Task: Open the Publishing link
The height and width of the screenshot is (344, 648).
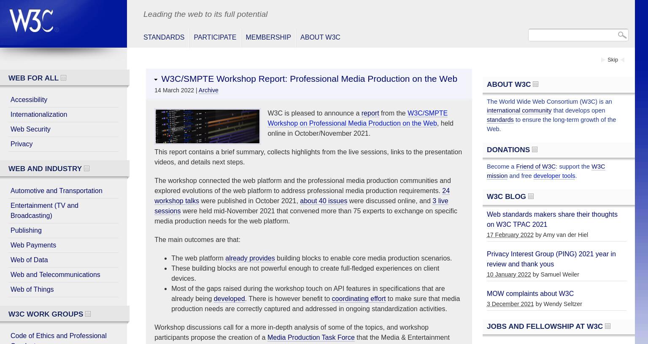Action: [x=26, y=231]
